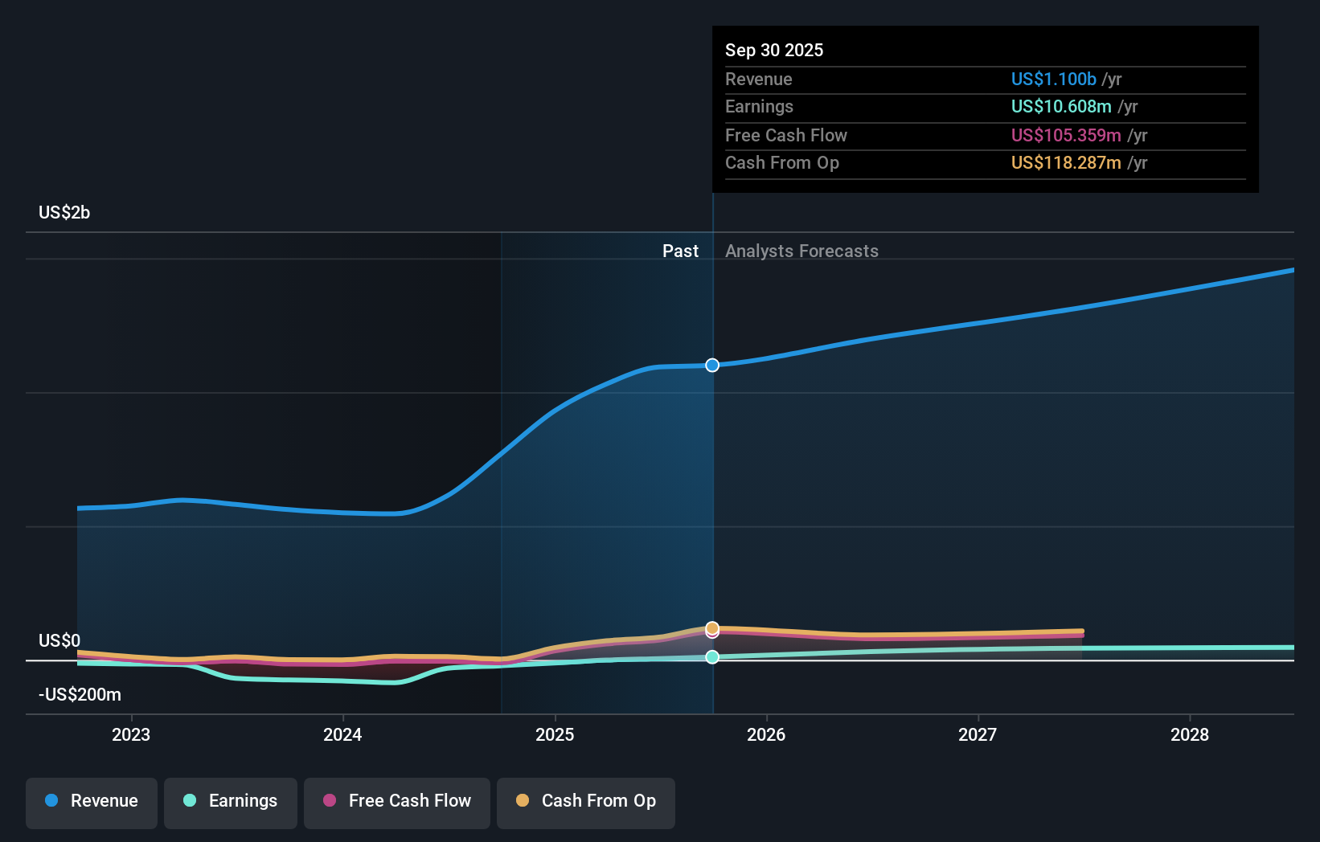Switch to the Analysts Forecasts section
The height and width of the screenshot is (842, 1320).
tap(801, 251)
